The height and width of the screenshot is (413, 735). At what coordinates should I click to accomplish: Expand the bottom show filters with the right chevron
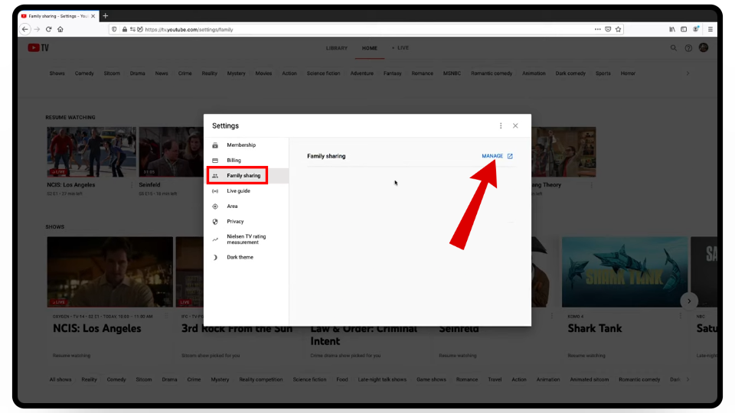pyautogui.click(x=688, y=380)
